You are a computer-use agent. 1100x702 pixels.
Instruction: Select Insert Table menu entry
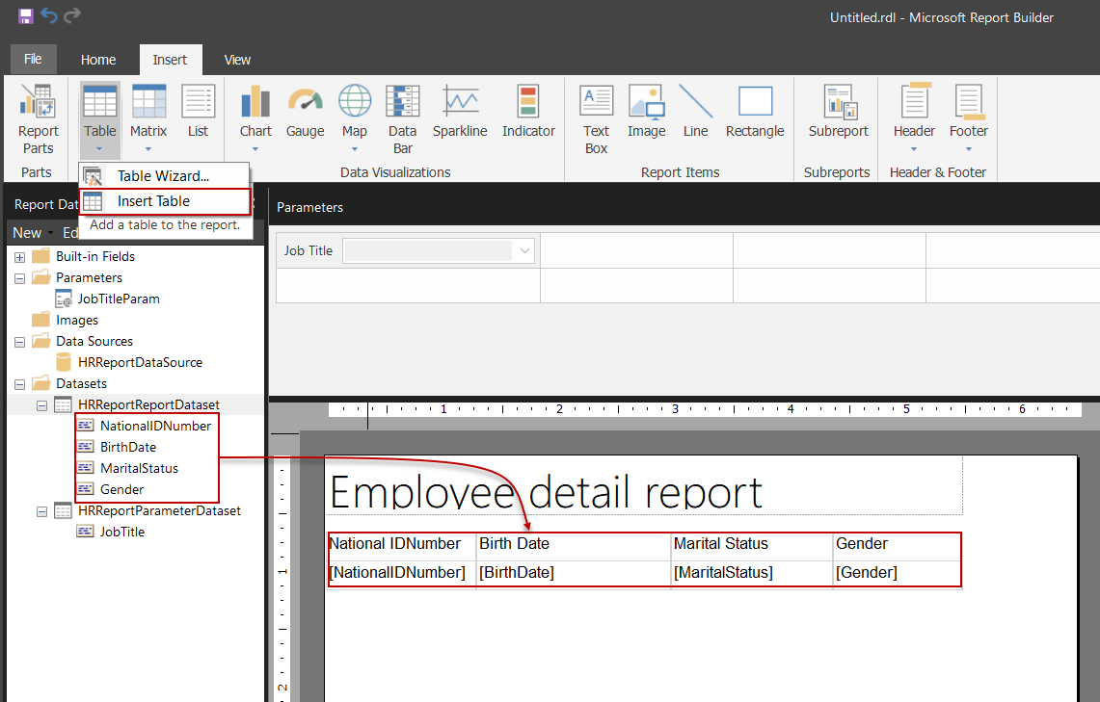[153, 201]
